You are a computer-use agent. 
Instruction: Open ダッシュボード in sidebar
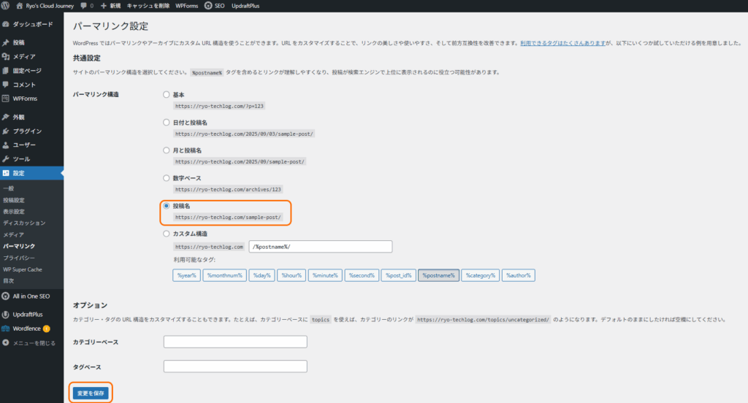click(31, 24)
